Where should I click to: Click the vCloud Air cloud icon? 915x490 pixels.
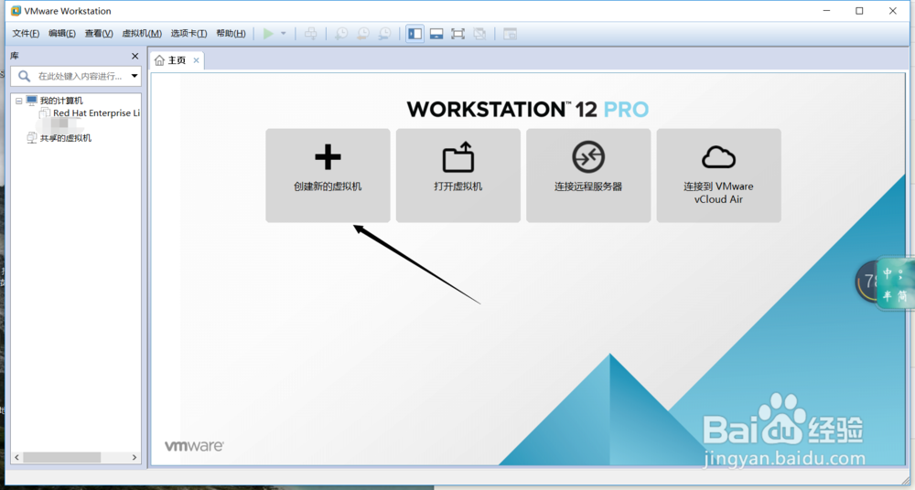click(718, 157)
